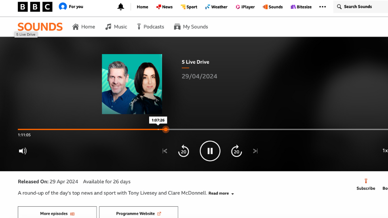Change the 1x playback speed

pos(385,151)
